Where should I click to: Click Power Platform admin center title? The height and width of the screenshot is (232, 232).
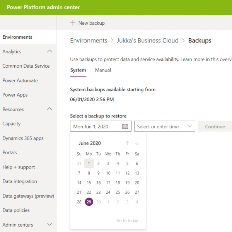pos(43,7)
